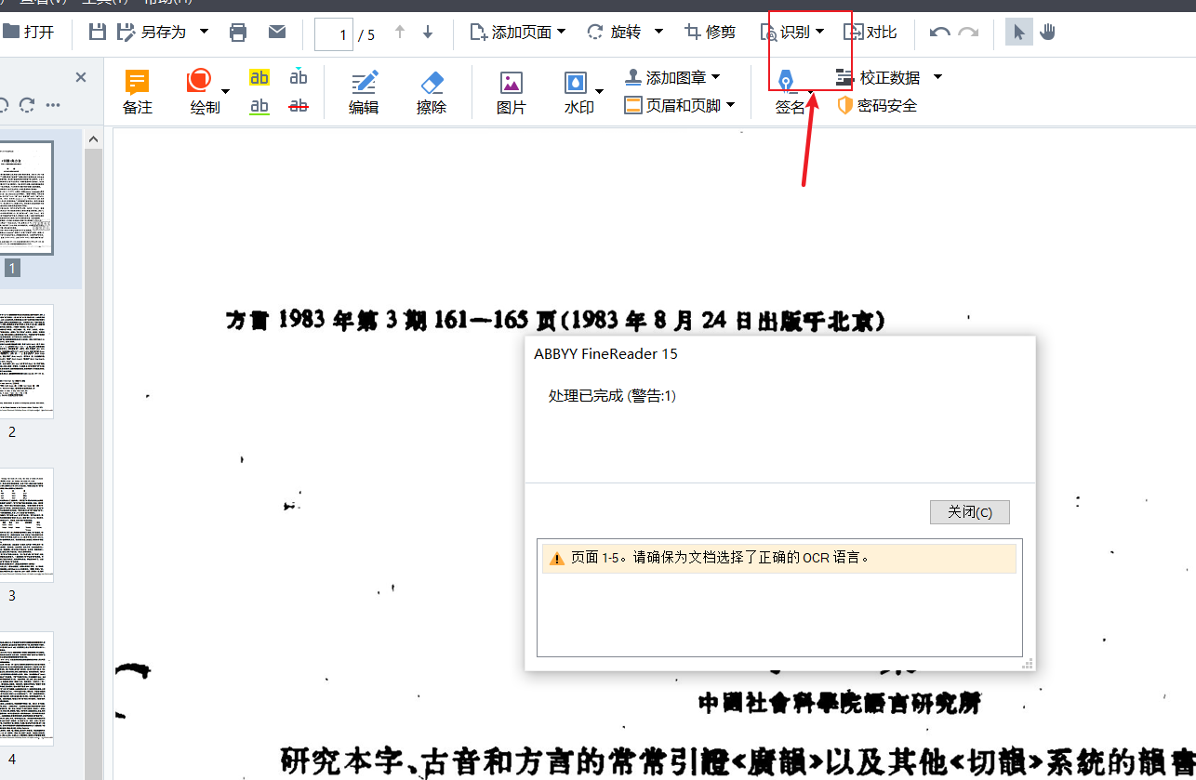Image resolution: width=1196 pixels, height=780 pixels.
Task: Open 密码安全 password security settings
Action: coord(877,105)
